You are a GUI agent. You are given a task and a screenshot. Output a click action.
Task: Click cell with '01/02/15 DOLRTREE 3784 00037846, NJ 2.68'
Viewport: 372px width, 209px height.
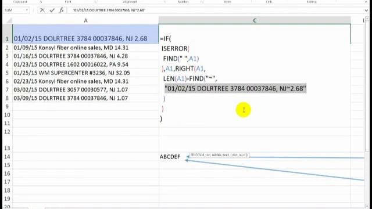pos(85,34)
